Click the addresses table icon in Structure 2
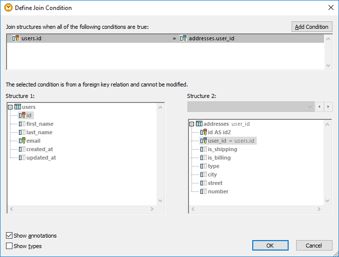 [199, 124]
